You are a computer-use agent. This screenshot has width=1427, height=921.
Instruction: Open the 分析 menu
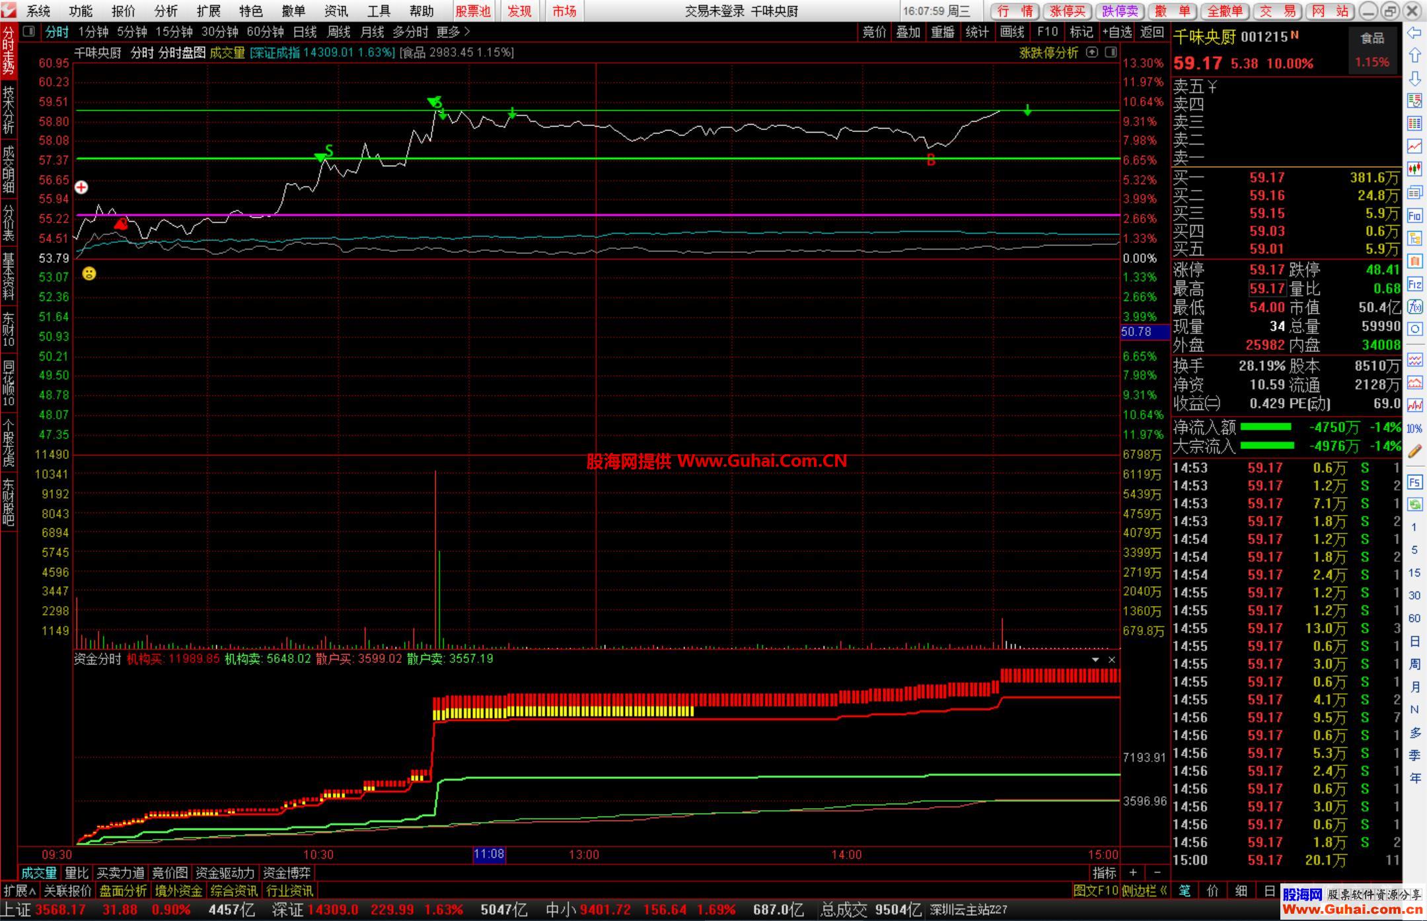(x=166, y=11)
